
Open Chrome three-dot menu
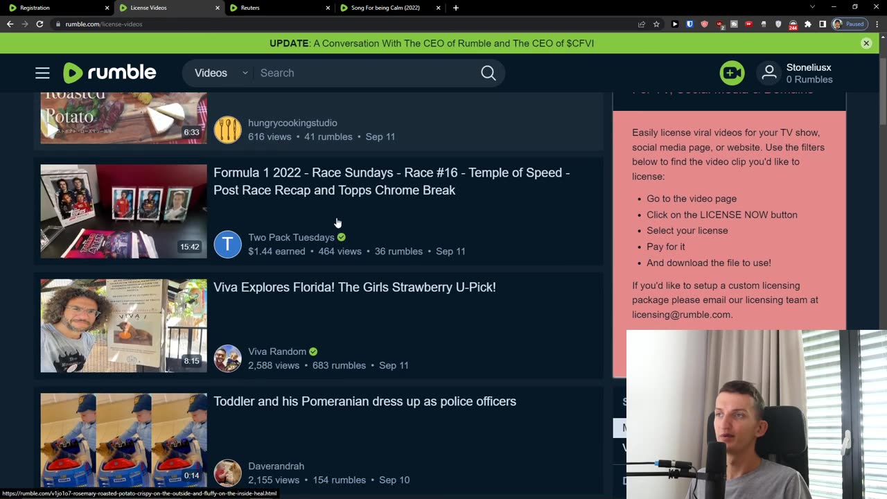pos(877,24)
